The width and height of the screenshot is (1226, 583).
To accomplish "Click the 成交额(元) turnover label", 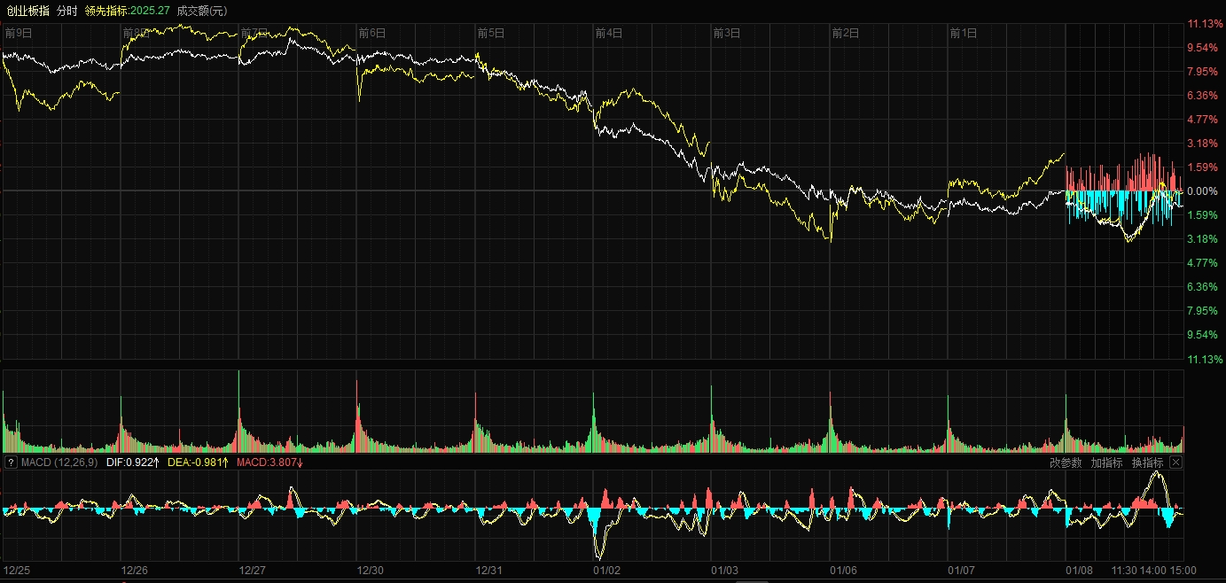I will (x=202, y=11).
